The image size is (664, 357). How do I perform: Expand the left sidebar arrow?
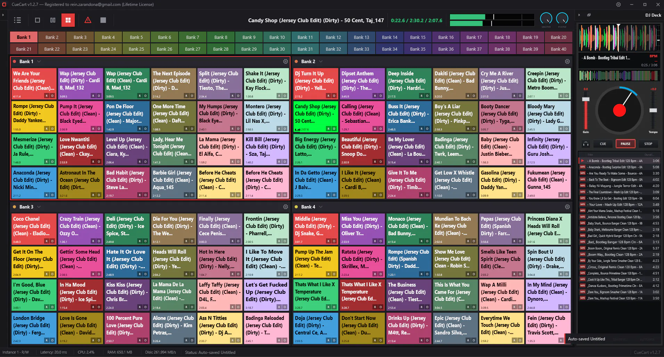click(x=3, y=15)
